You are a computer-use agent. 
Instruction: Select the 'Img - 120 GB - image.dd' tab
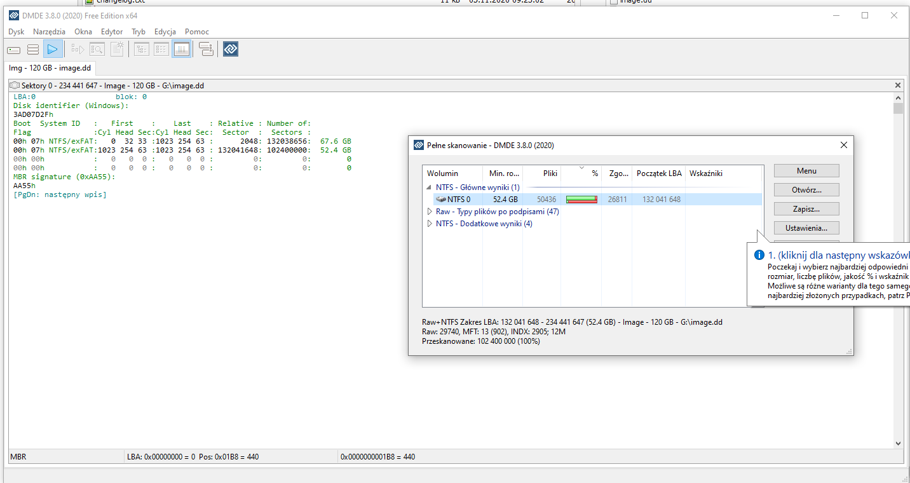(50, 67)
